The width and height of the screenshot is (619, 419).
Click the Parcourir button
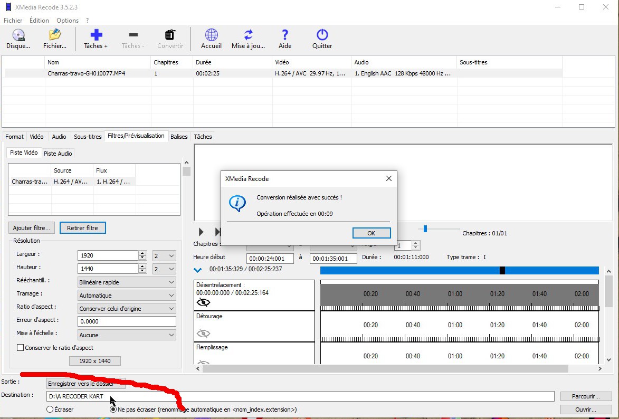pyautogui.click(x=586, y=396)
